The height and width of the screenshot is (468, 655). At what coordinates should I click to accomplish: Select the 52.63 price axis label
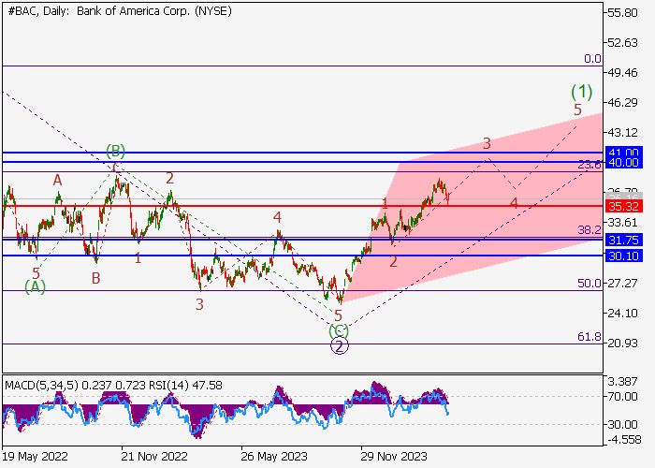[x=623, y=43]
